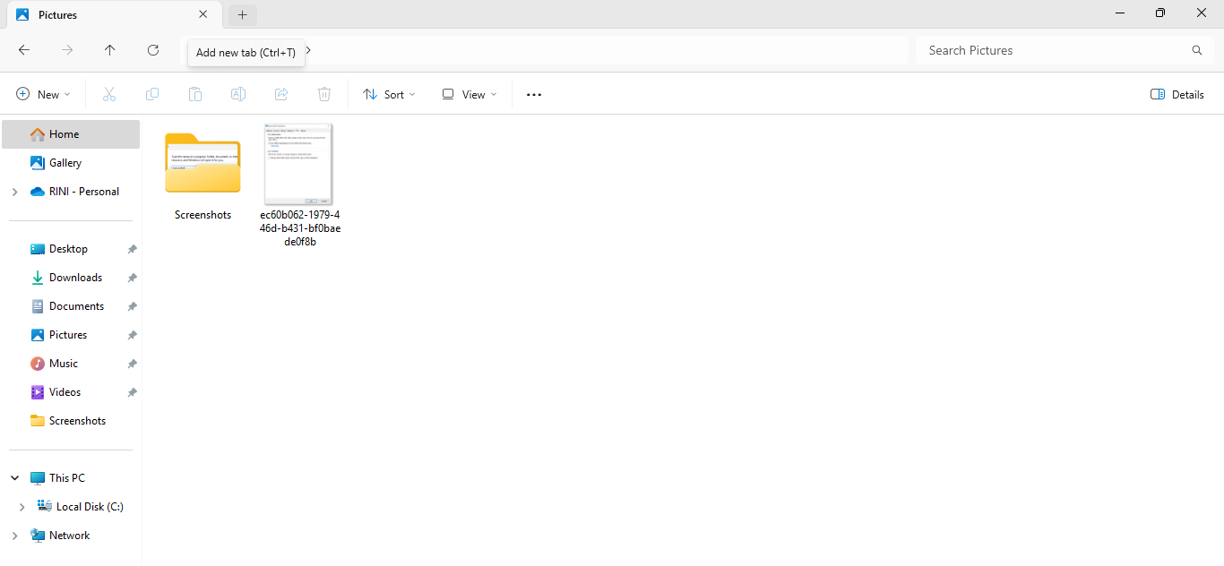Click the Cut scissors icon
Viewport: 1224px width, 566px height.
pyautogui.click(x=109, y=94)
